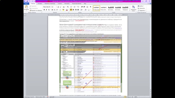Decrease font size with shrink font icon
Viewport: 175px width, 98px height.
[x=60, y=7]
